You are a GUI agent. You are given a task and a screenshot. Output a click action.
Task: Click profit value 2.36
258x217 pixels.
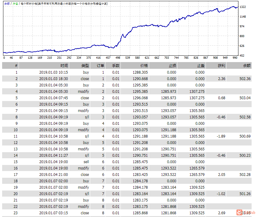(x=221, y=79)
